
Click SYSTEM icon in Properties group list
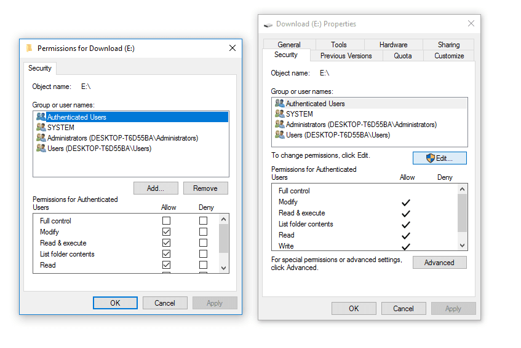click(280, 114)
